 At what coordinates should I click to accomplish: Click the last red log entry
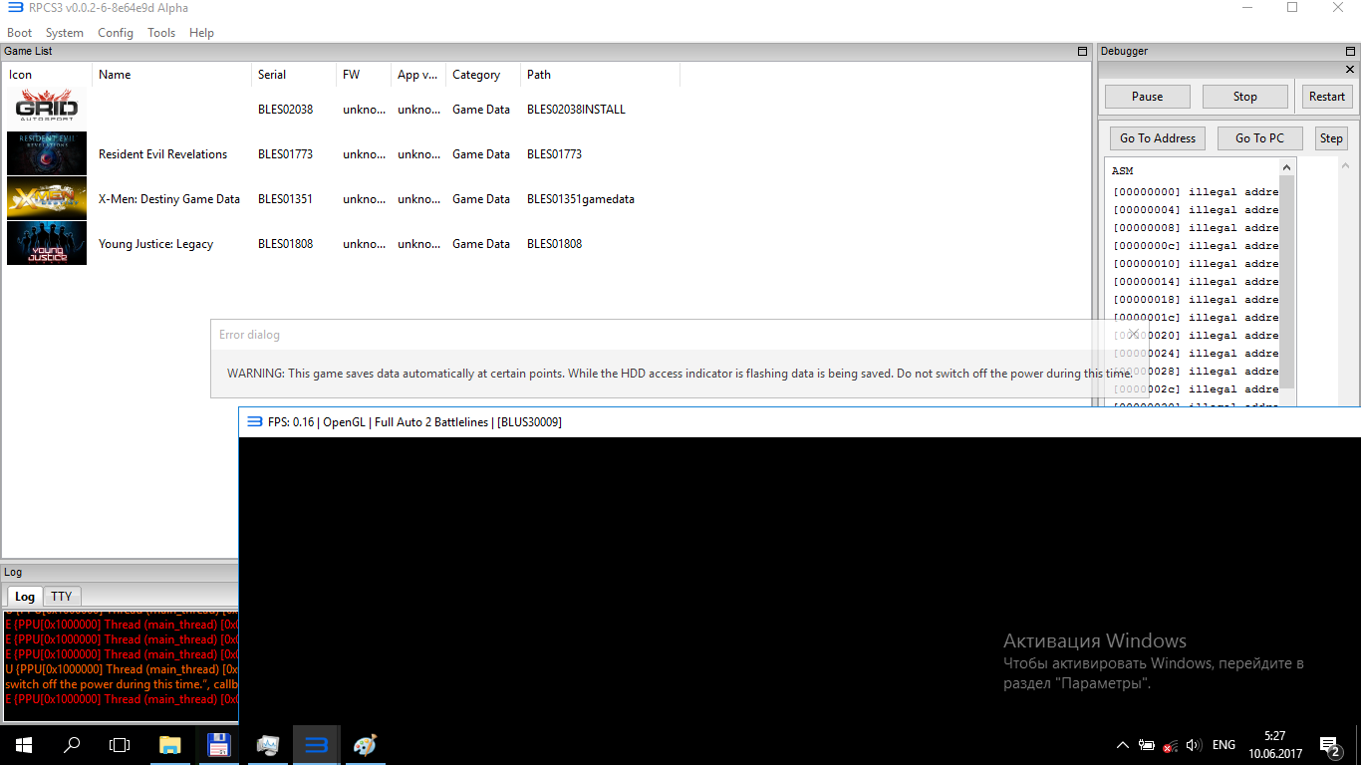point(122,699)
